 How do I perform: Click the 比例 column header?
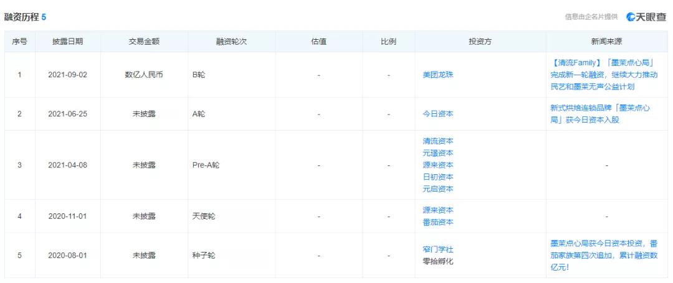tap(388, 42)
